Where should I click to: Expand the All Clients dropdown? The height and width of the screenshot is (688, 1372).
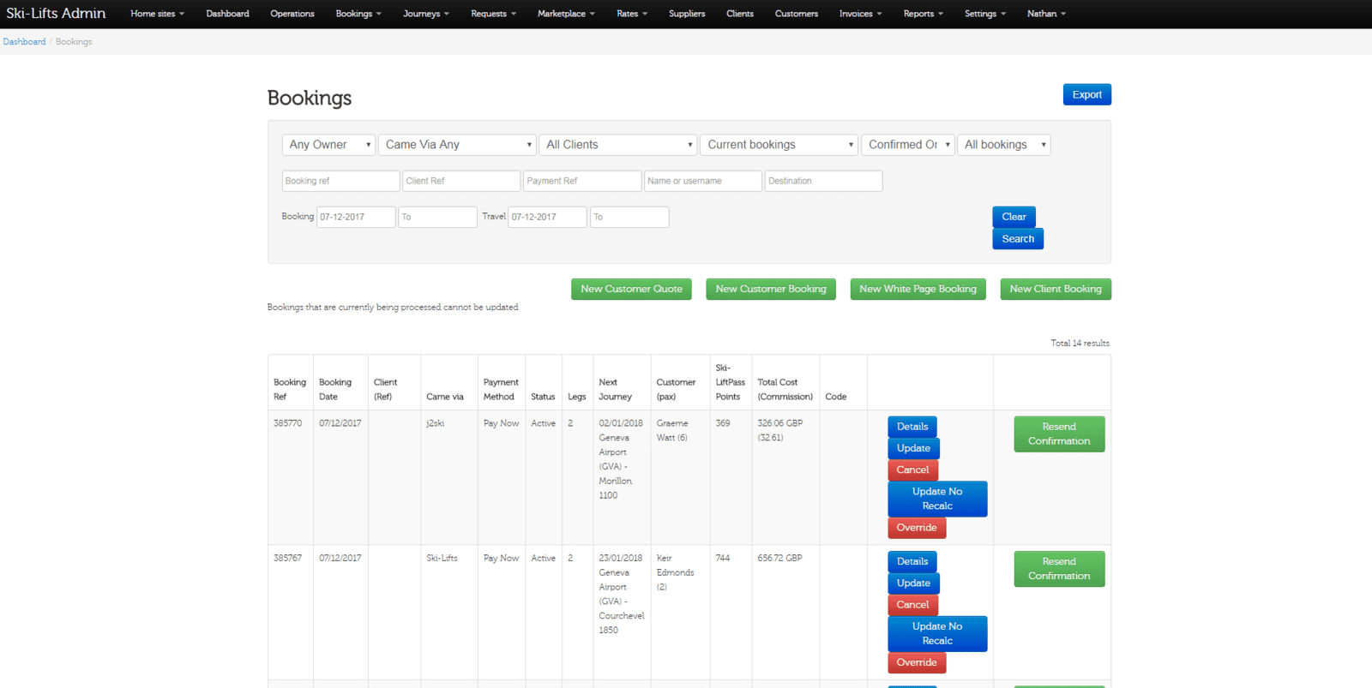pyautogui.click(x=618, y=145)
